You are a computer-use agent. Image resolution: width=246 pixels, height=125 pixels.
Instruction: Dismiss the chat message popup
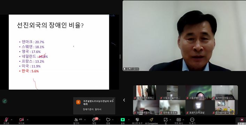point(113,99)
